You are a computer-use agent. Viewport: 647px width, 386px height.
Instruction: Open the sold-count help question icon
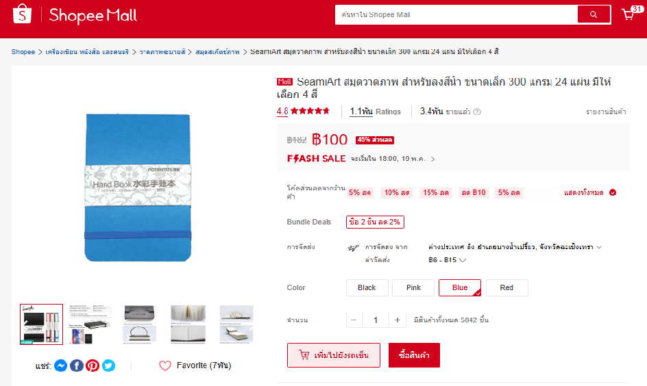click(477, 112)
